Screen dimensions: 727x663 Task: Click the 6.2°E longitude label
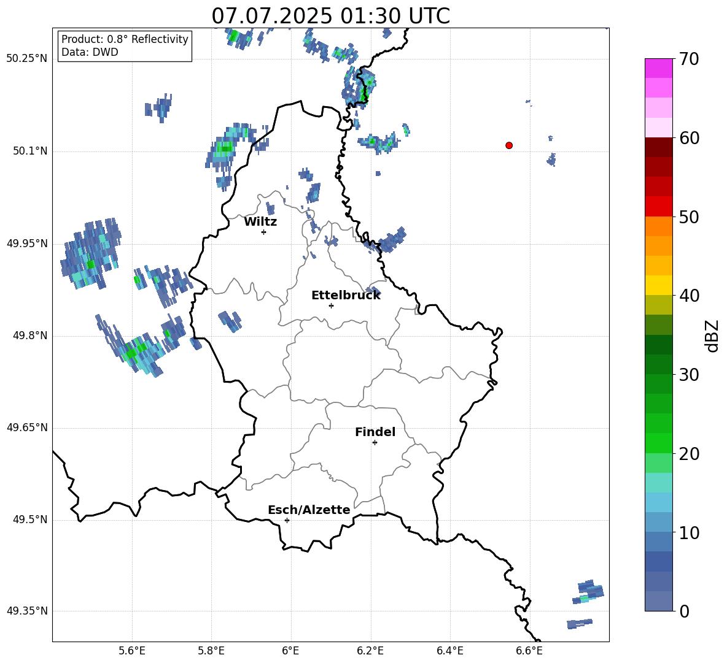370,651
